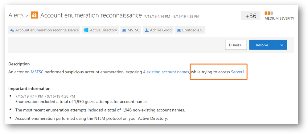The width and height of the screenshot is (308, 134).
Task: Click the MSTSC computer icon
Action: [x=124, y=30]
